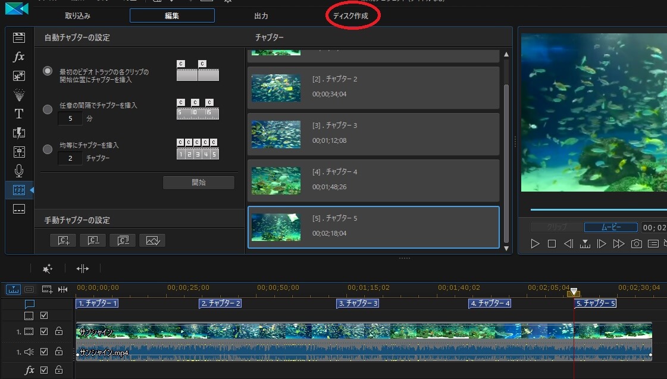Viewport: 667px width, 379px height.
Task: Switch preview to クリップ mode
Action: click(x=557, y=227)
